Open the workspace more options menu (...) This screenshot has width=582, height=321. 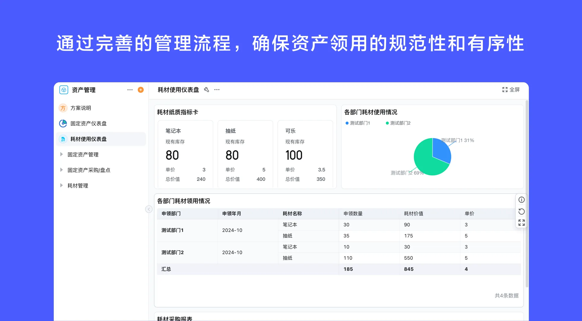coord(130,90)
